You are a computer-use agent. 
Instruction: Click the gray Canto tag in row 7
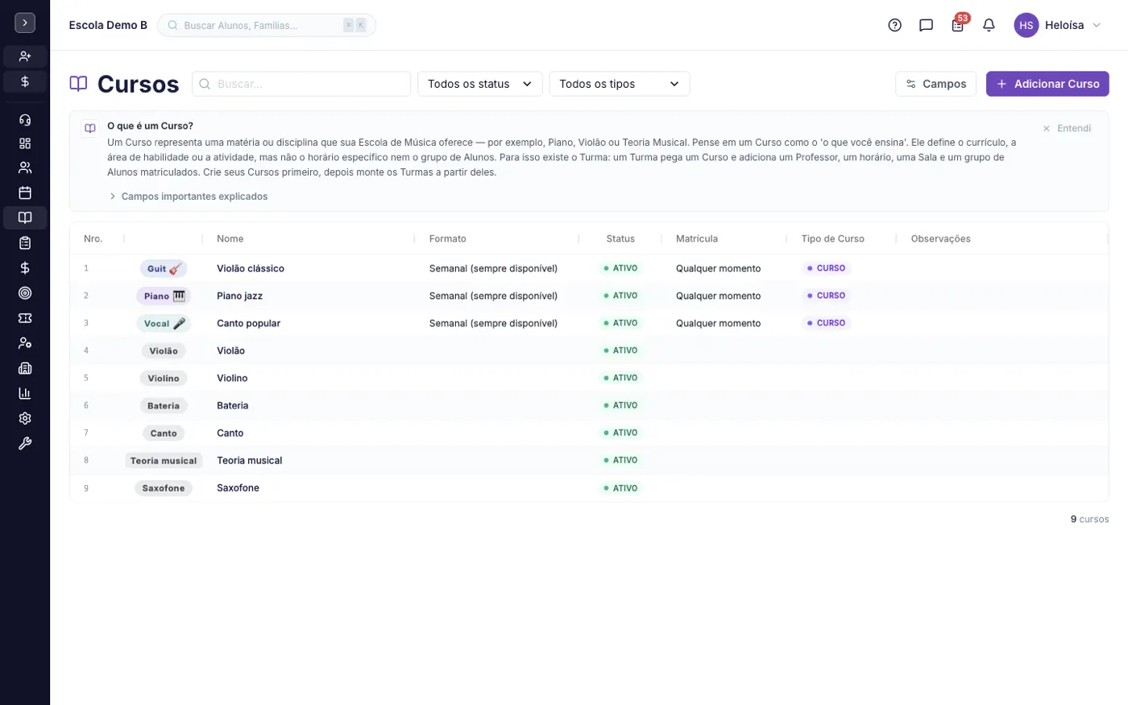pos(164,433)
